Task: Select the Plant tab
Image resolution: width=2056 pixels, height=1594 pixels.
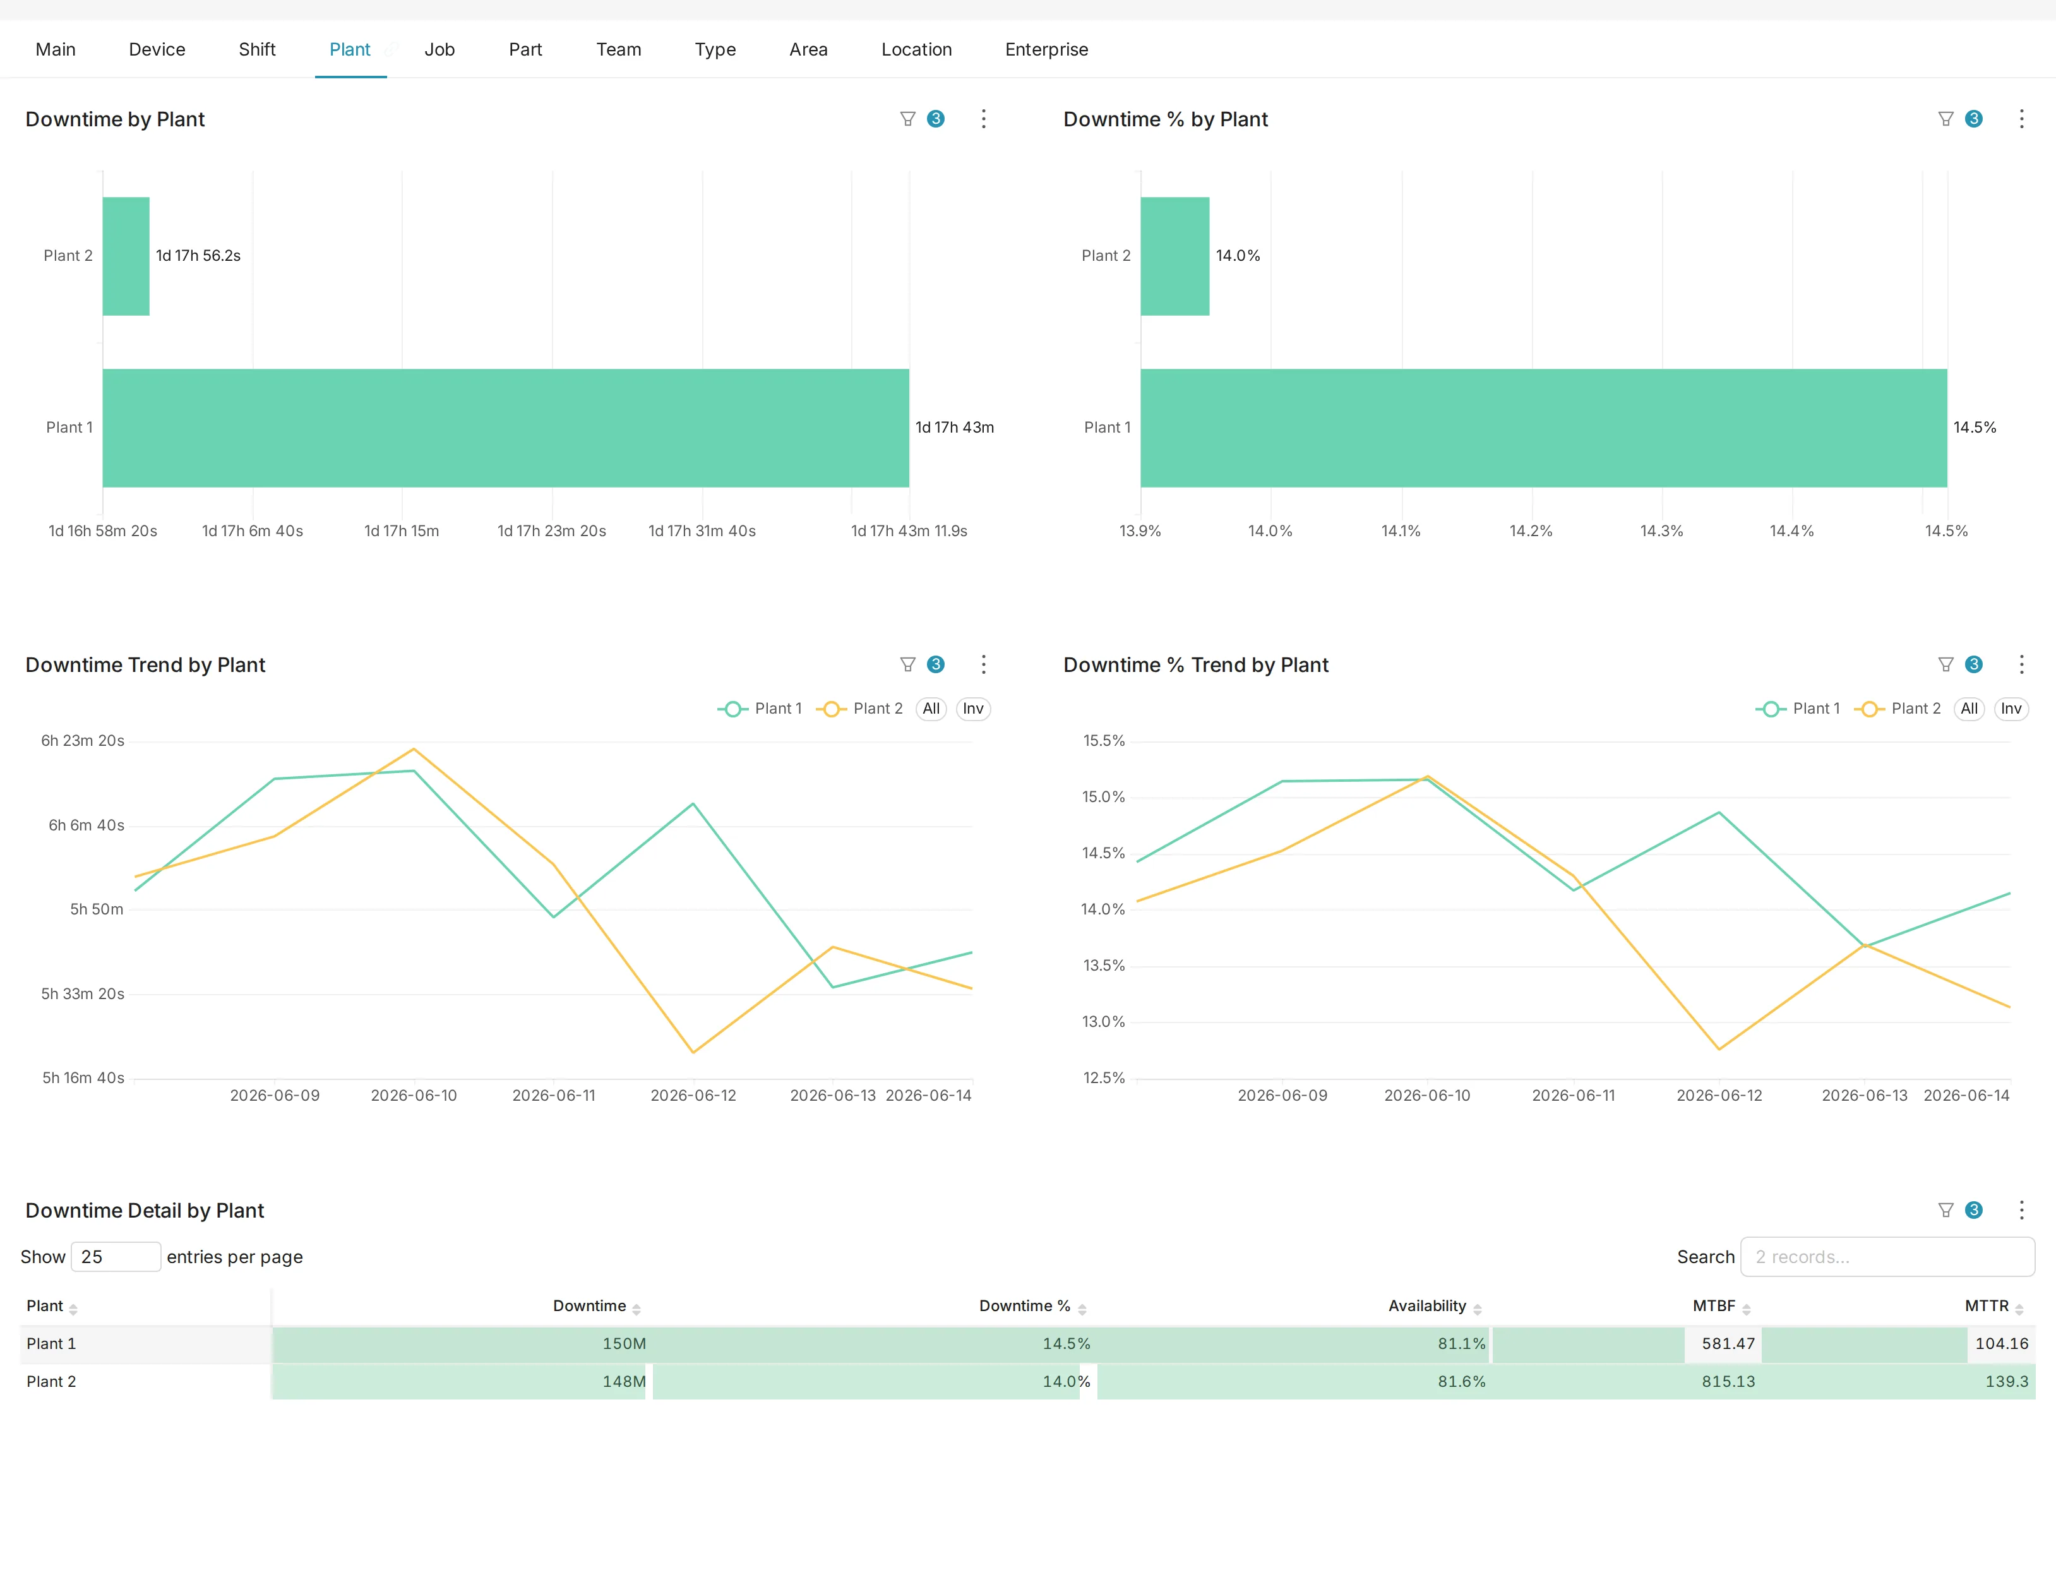Action: click(350, 50)
